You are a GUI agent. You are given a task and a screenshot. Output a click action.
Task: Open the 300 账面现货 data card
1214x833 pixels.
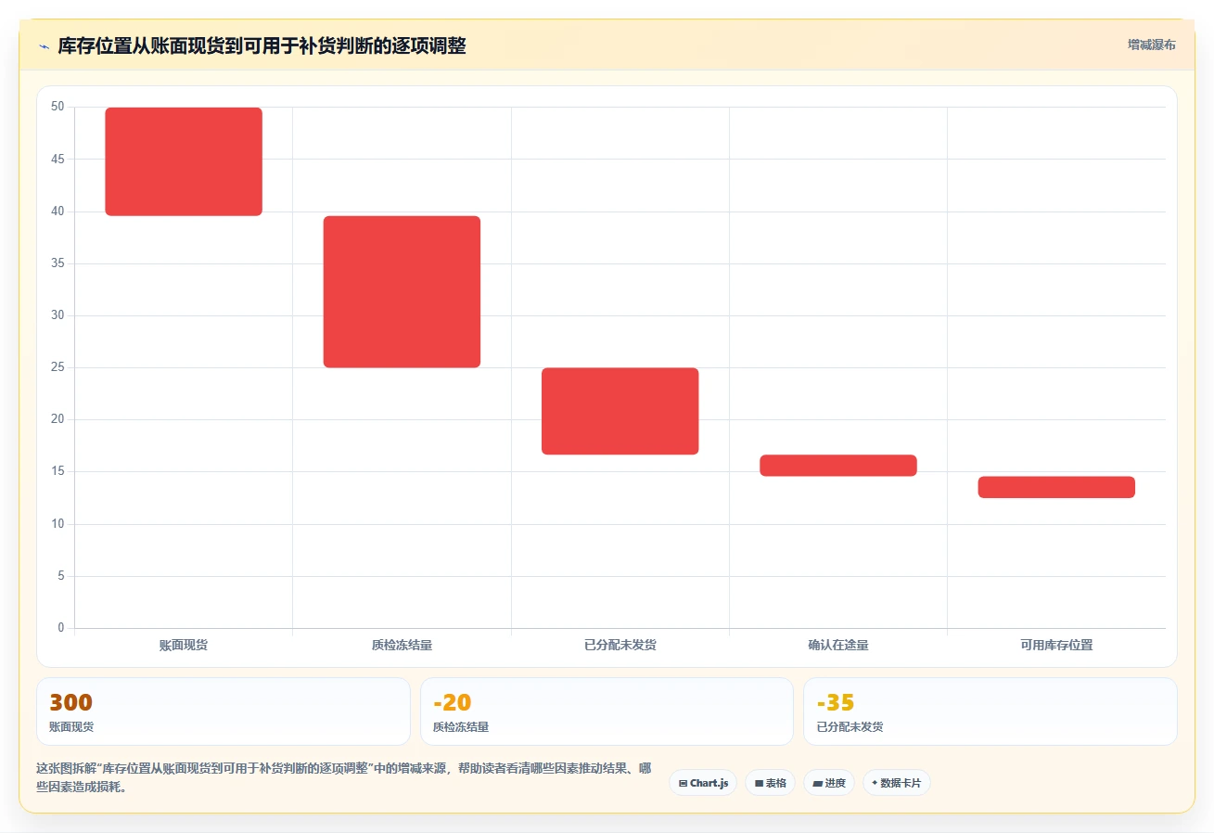[x=224, y=711]
